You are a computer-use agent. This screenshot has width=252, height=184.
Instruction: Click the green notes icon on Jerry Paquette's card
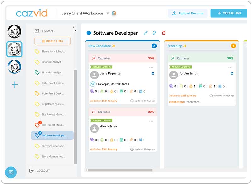click(x=102, y=91)
